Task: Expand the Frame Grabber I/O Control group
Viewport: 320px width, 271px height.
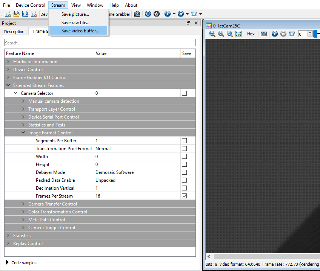Action: pyautogui.click(x=8, y=78)
